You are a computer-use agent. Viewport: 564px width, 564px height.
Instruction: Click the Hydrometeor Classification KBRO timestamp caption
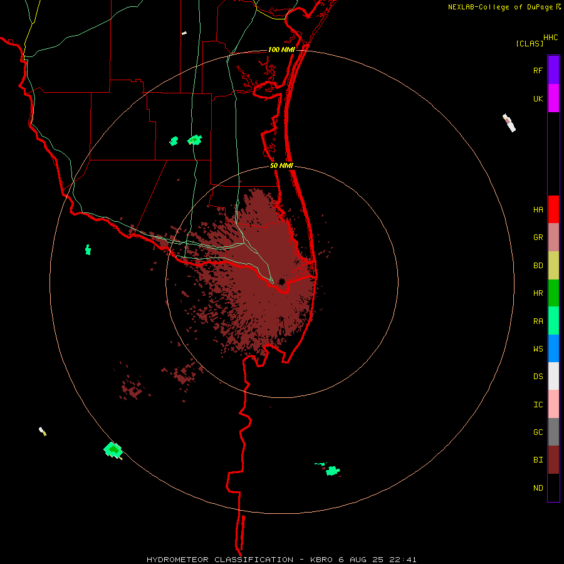(x=281, y=560)
